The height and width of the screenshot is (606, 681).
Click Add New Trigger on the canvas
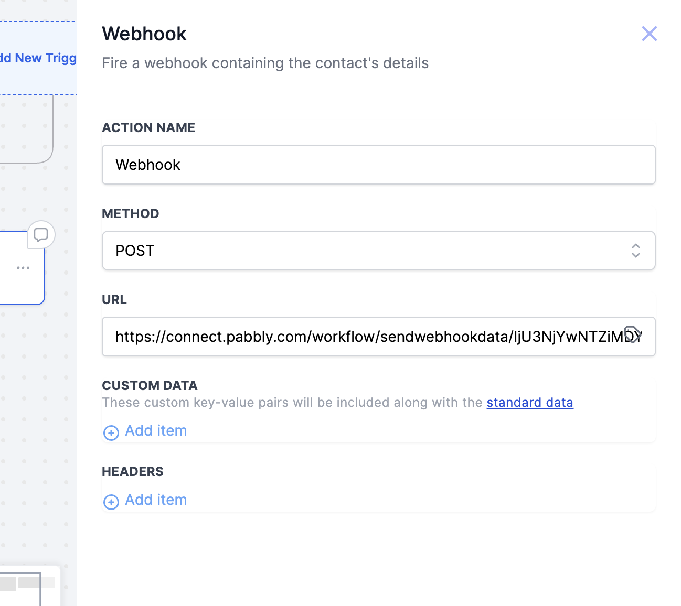point(38,58)
